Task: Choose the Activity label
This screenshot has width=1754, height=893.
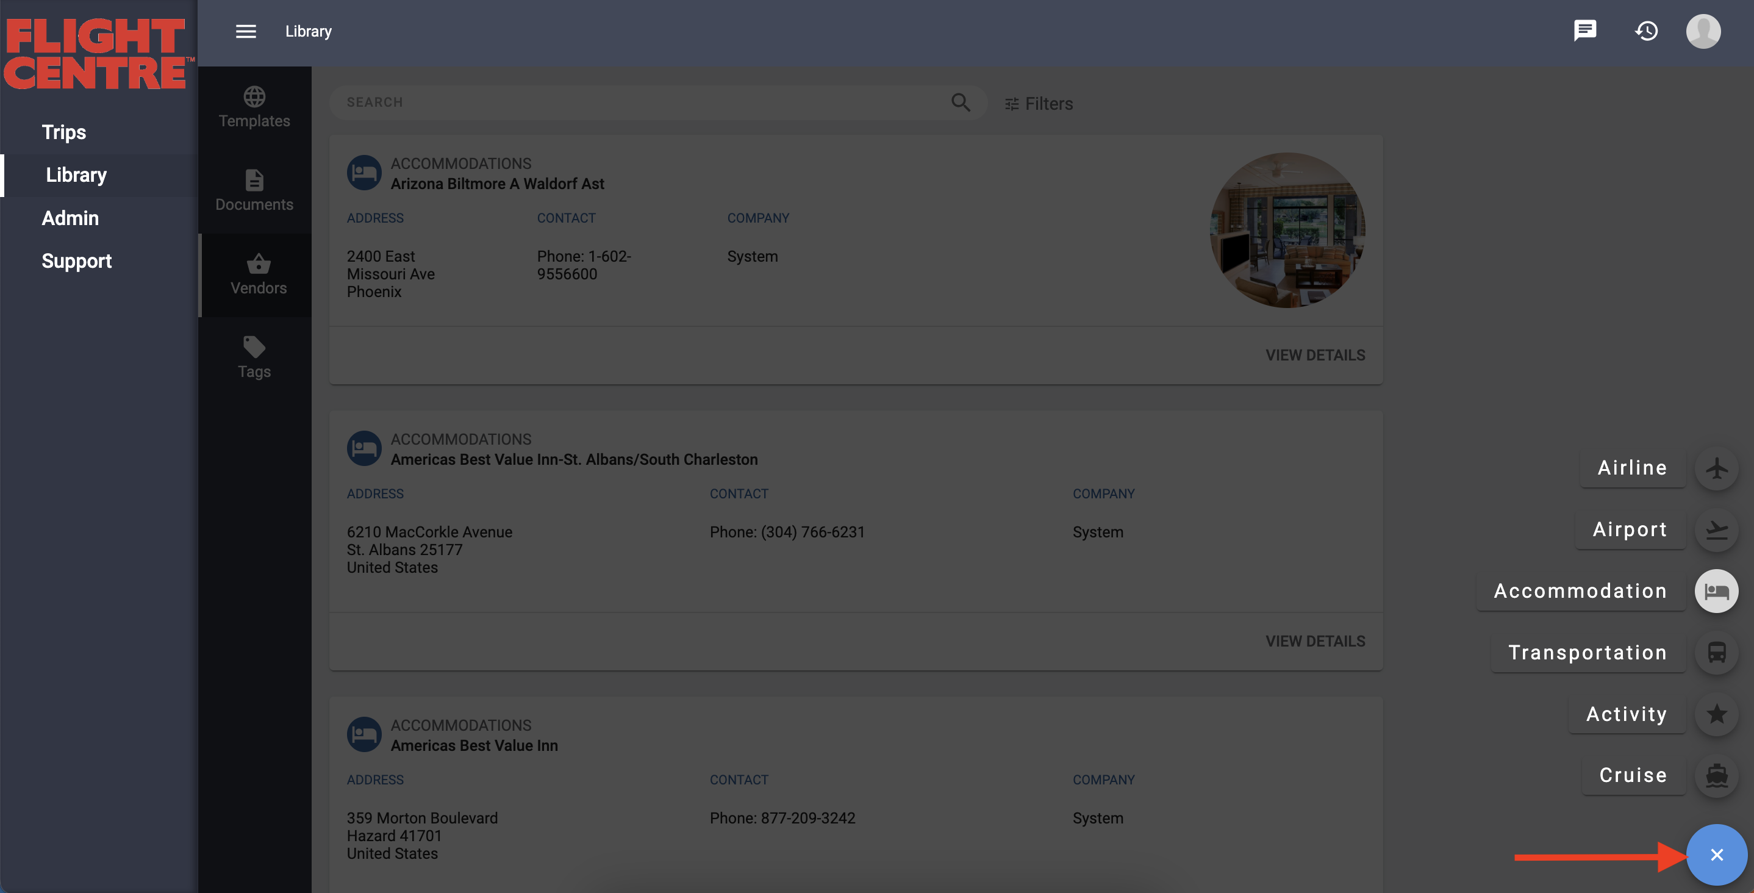Action: coord(1627,714)
